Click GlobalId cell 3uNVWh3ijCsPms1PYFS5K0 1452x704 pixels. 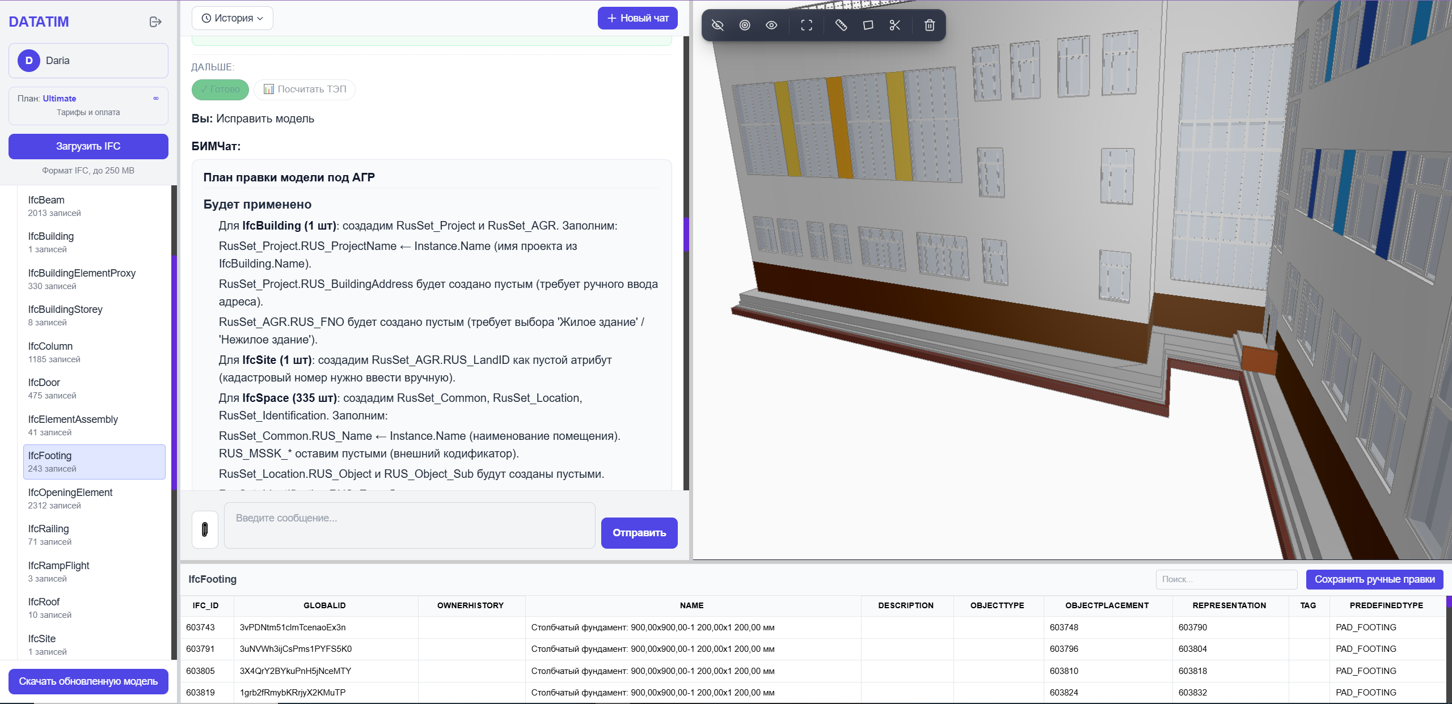click(x=326, y=649)
